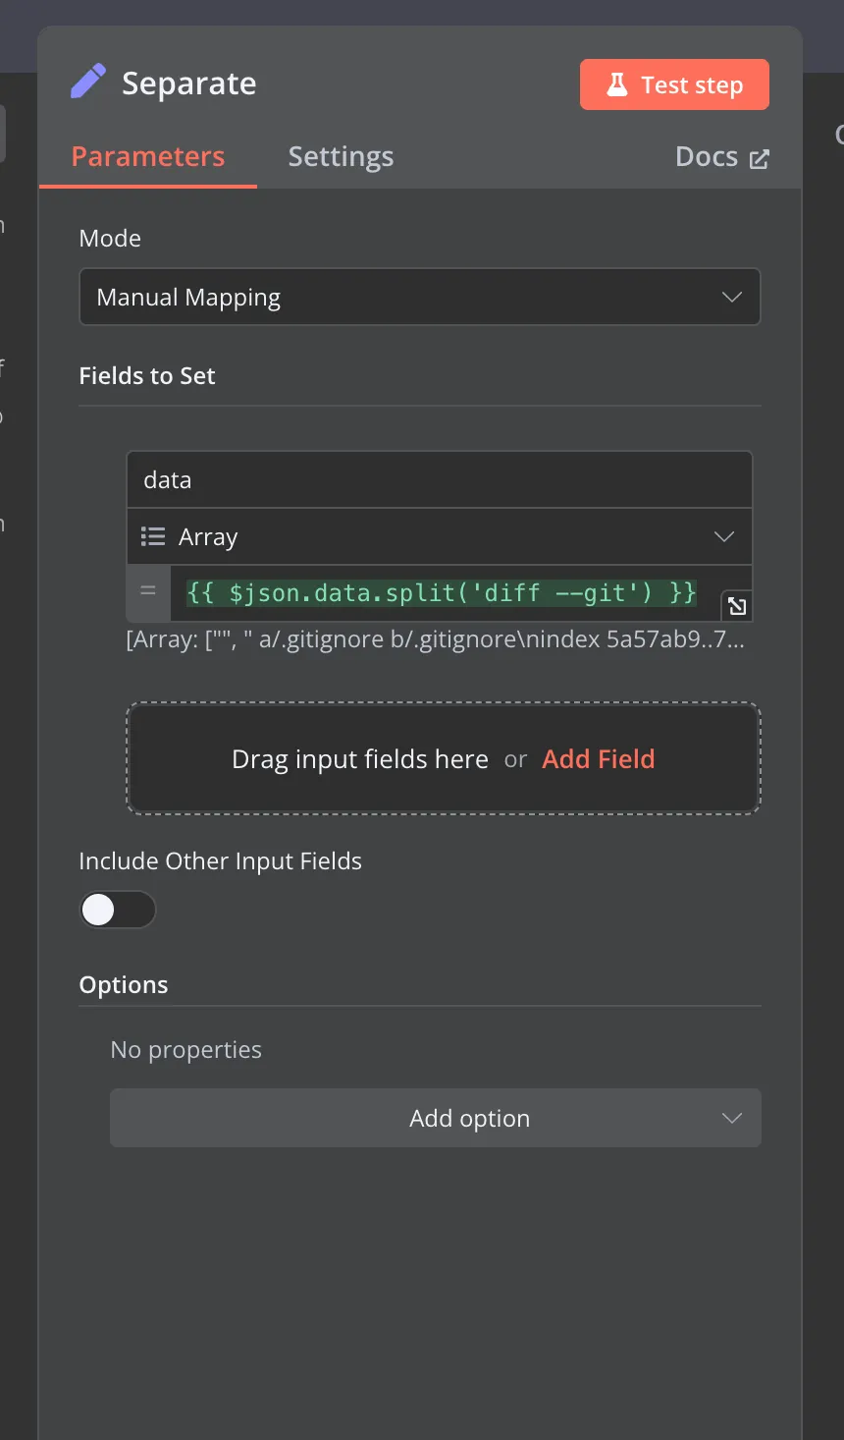Click the field name input containing data
This screenshot has height=1440, width=844.
click(440, 480)
